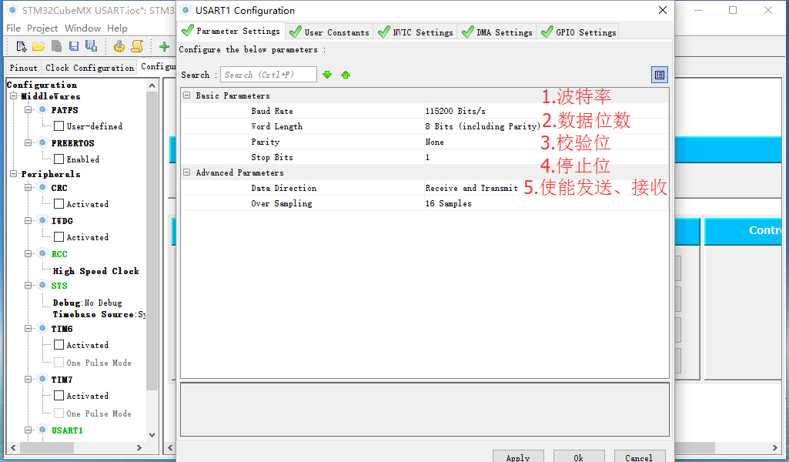This screenshot has height=462, width=789.
Task: Click the Baud Rate value 115200 Bits/s
Action: (x=456, y=111)
